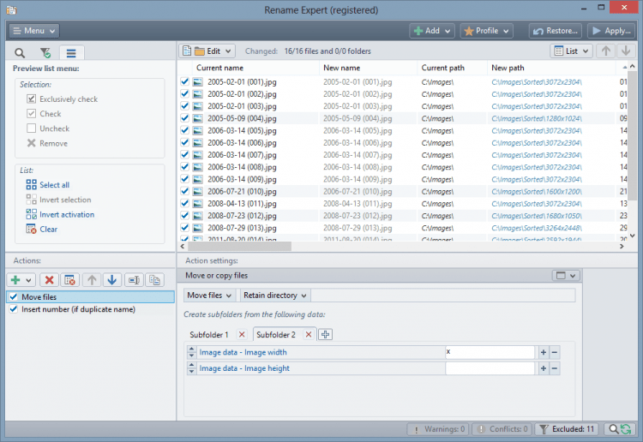Open the filter tab with funnel icon
Screen dimensions: 643x442
[45, 53]
